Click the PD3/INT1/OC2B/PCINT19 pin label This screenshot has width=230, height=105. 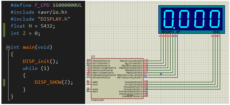click(104, 68)
